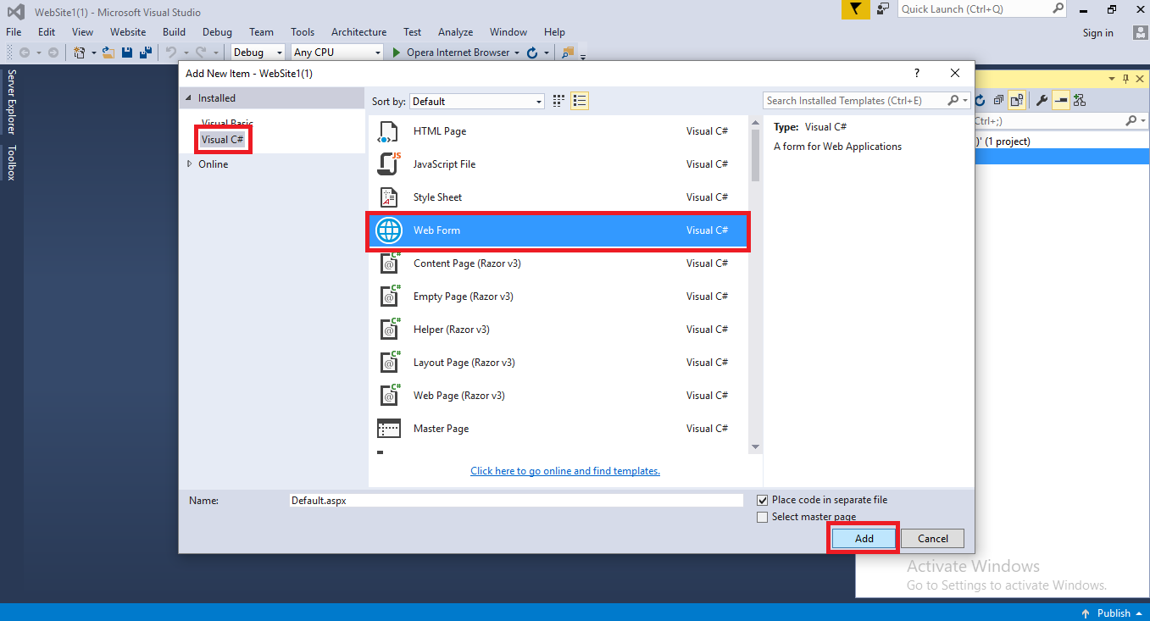The height and width of the screenshot is (621, 1150).
Task: Open the Website menu
Action: point(128,31)
